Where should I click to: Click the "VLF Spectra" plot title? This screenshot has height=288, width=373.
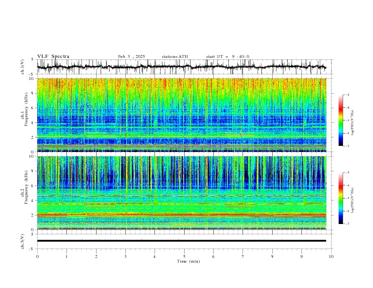pos(53,56)
